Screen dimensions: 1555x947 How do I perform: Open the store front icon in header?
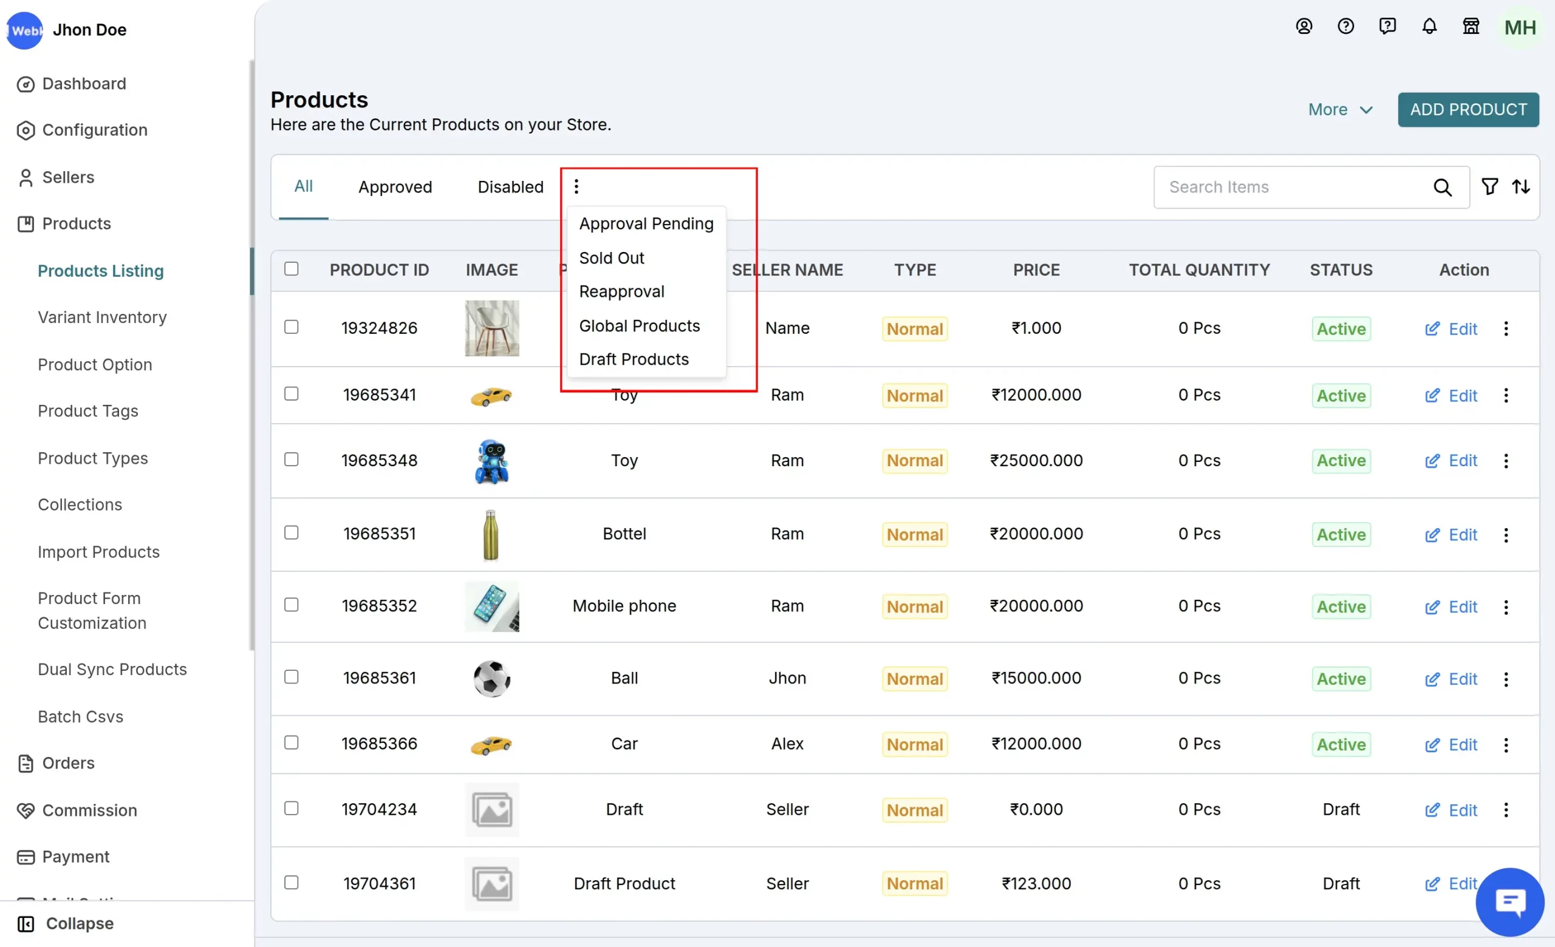point(1471,27)
